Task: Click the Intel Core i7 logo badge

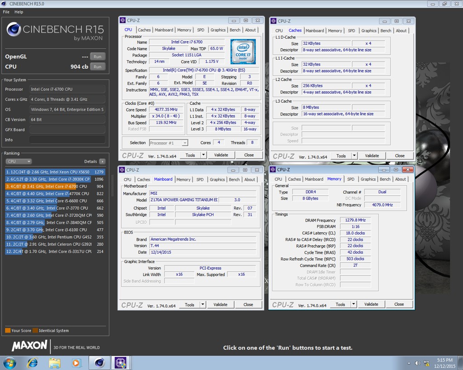Action: 243,52
